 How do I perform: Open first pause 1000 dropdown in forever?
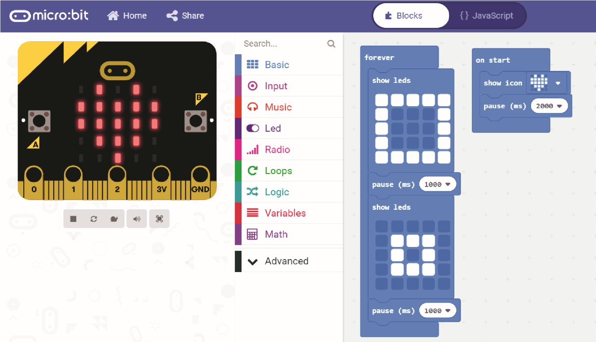(437, 184)
